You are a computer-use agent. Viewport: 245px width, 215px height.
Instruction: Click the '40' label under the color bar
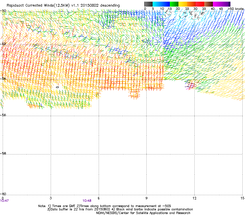point(213,9)
